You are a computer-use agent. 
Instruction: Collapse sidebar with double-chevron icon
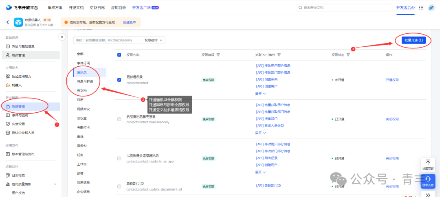tap(62, 37)
